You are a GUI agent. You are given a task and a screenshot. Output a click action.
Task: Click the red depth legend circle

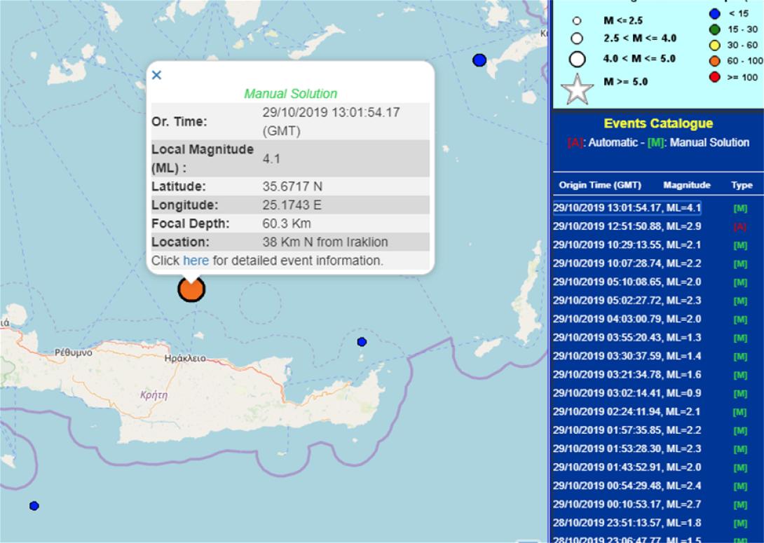(715, 76)
